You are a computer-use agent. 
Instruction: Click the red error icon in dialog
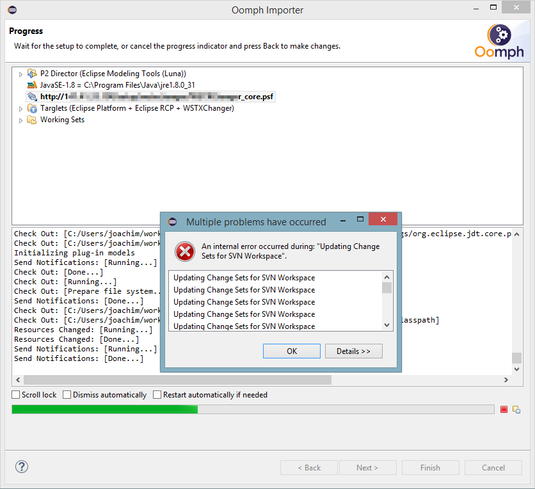click(184, 252)
